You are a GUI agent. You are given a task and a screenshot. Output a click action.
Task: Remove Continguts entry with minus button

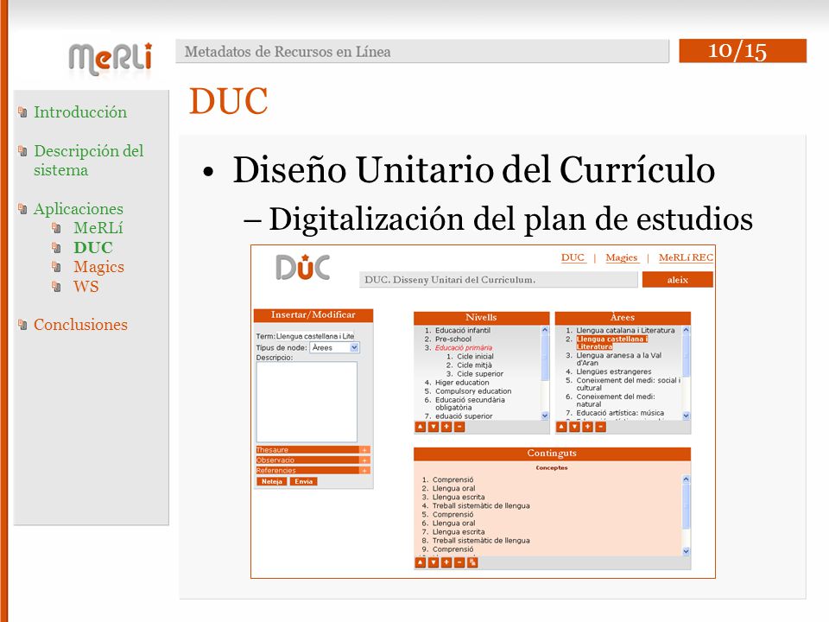[459, 562]
